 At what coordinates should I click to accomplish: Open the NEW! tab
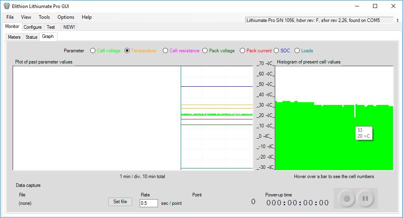coord(69,27)
